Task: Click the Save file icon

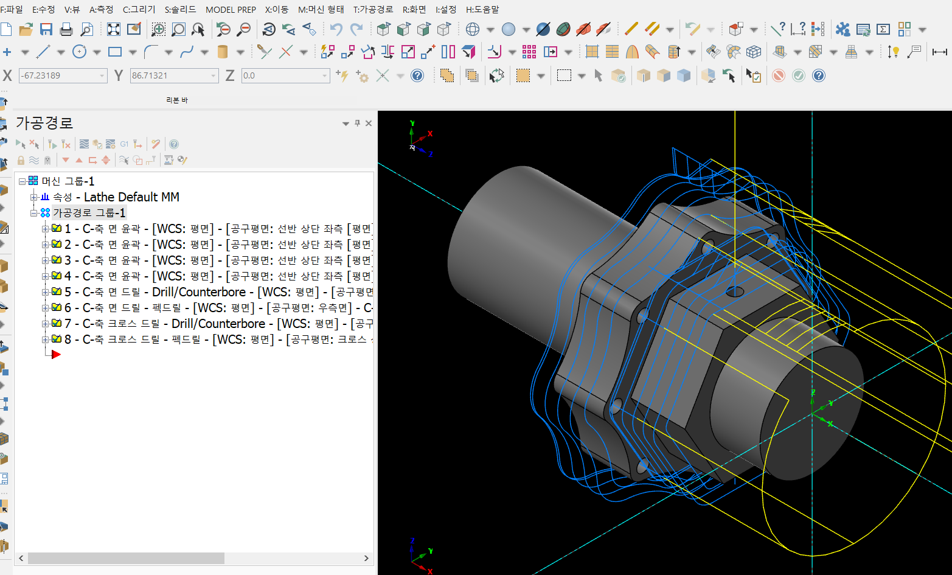Action: [46, 29]
